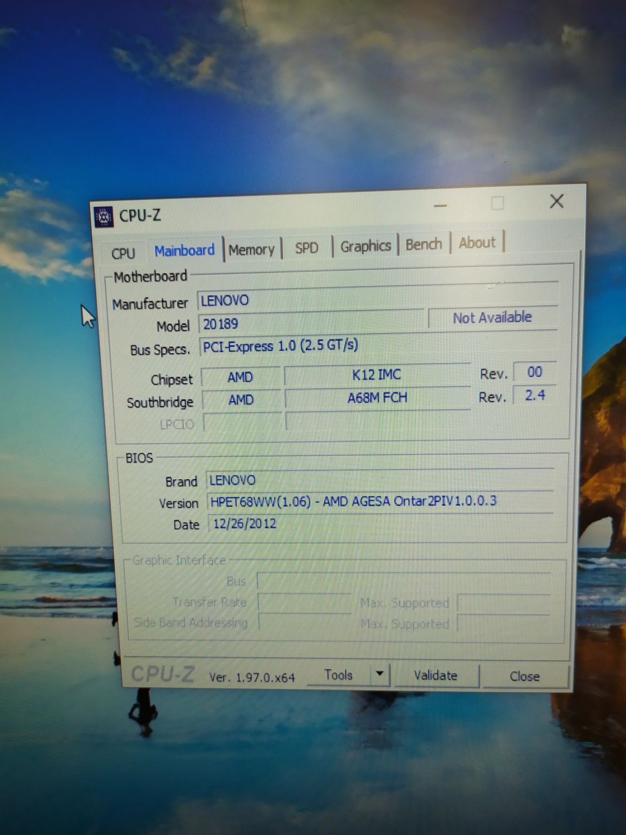
Task: Click the Tools button
Action: click(338, 675)
